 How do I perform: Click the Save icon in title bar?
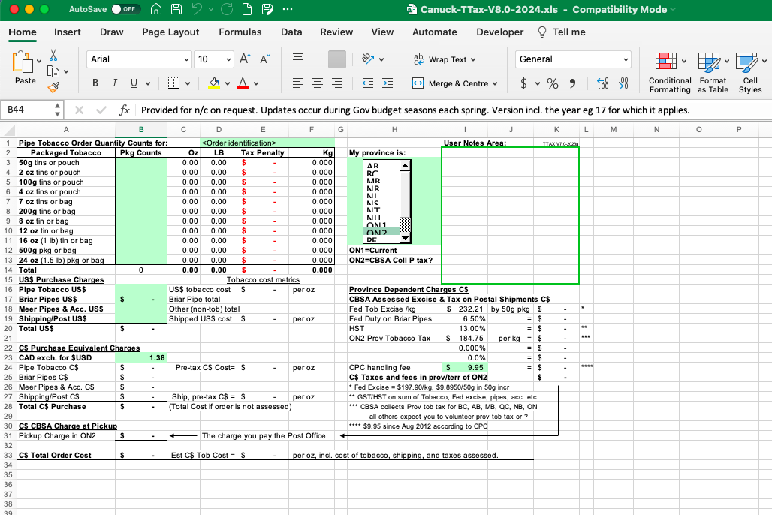coord(175,10)
